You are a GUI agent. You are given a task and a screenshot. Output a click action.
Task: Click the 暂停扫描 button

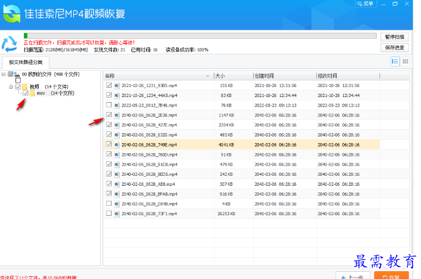(394, 37)
